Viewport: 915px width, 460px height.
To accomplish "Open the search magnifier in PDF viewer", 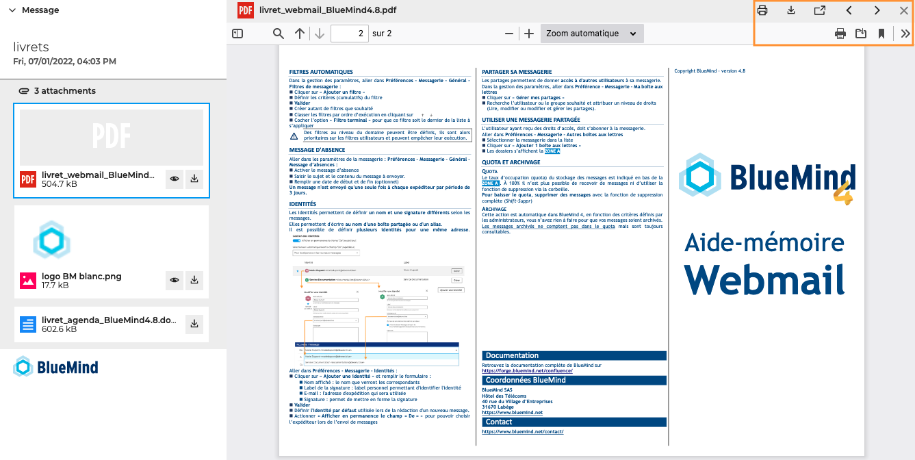I will pyautogui.click(x=279, y=34).
